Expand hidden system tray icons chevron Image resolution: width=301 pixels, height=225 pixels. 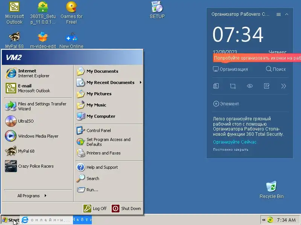pos(264,220)
